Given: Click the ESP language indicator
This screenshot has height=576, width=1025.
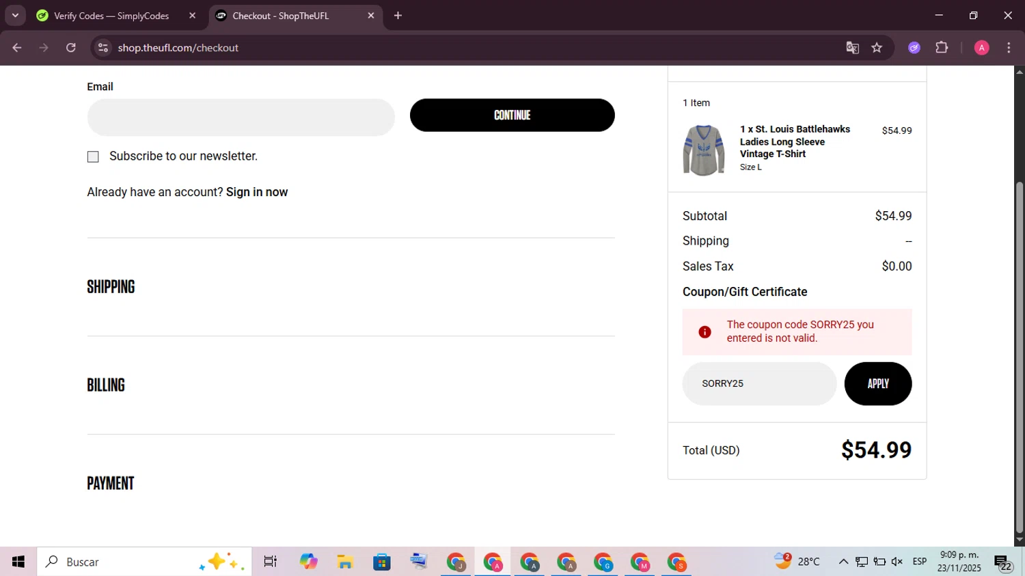Looking at the screenshot, I should point(920,562).
